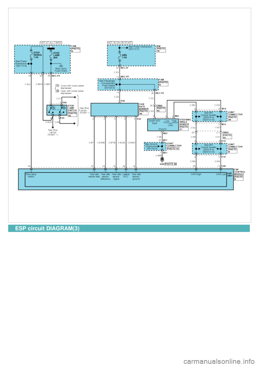259x366 pixels.
Task: Select See Power Distribution (SD110-6) reference
Action: pyautogui.click(x=21, y=63)
